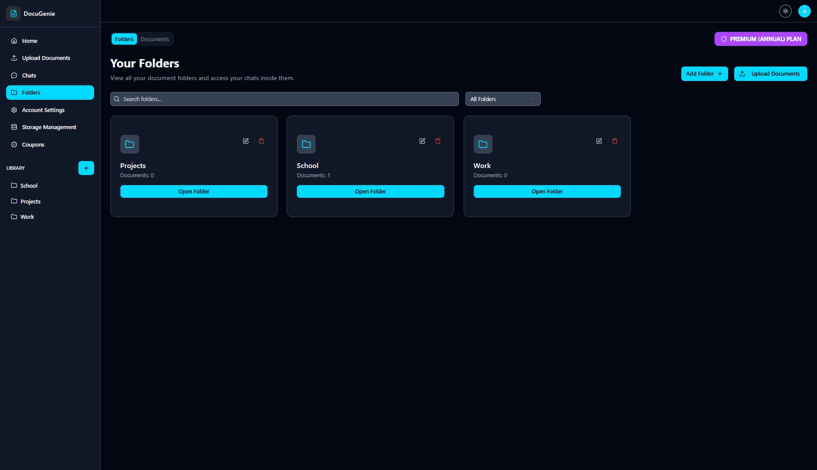Click the School card folder icon

(x=306, y=144)
